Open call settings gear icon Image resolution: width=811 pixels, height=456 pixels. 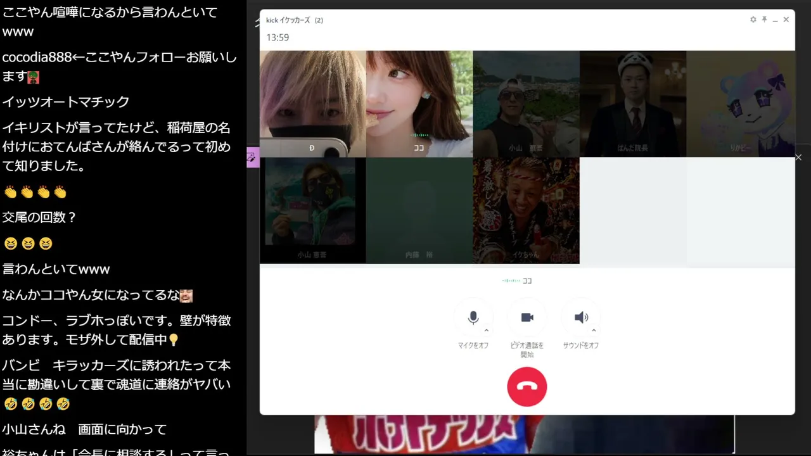pyautogui.click(x=753, y=20)
